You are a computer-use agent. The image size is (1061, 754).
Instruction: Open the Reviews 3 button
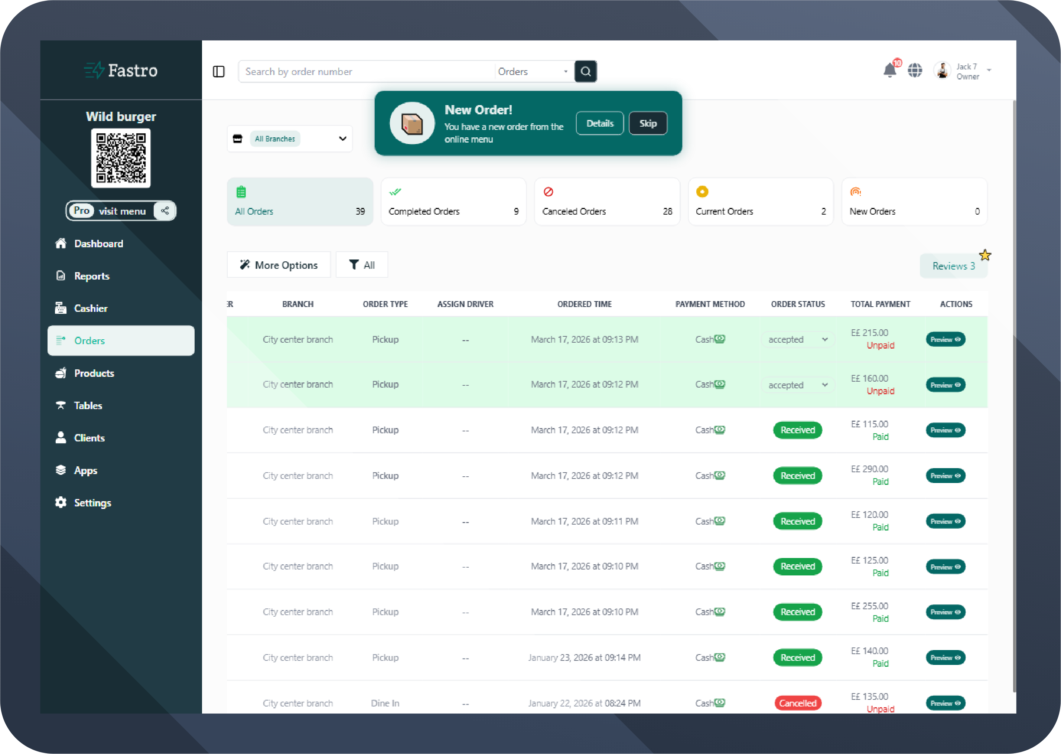pyautogui.click(x=953, y=266)
